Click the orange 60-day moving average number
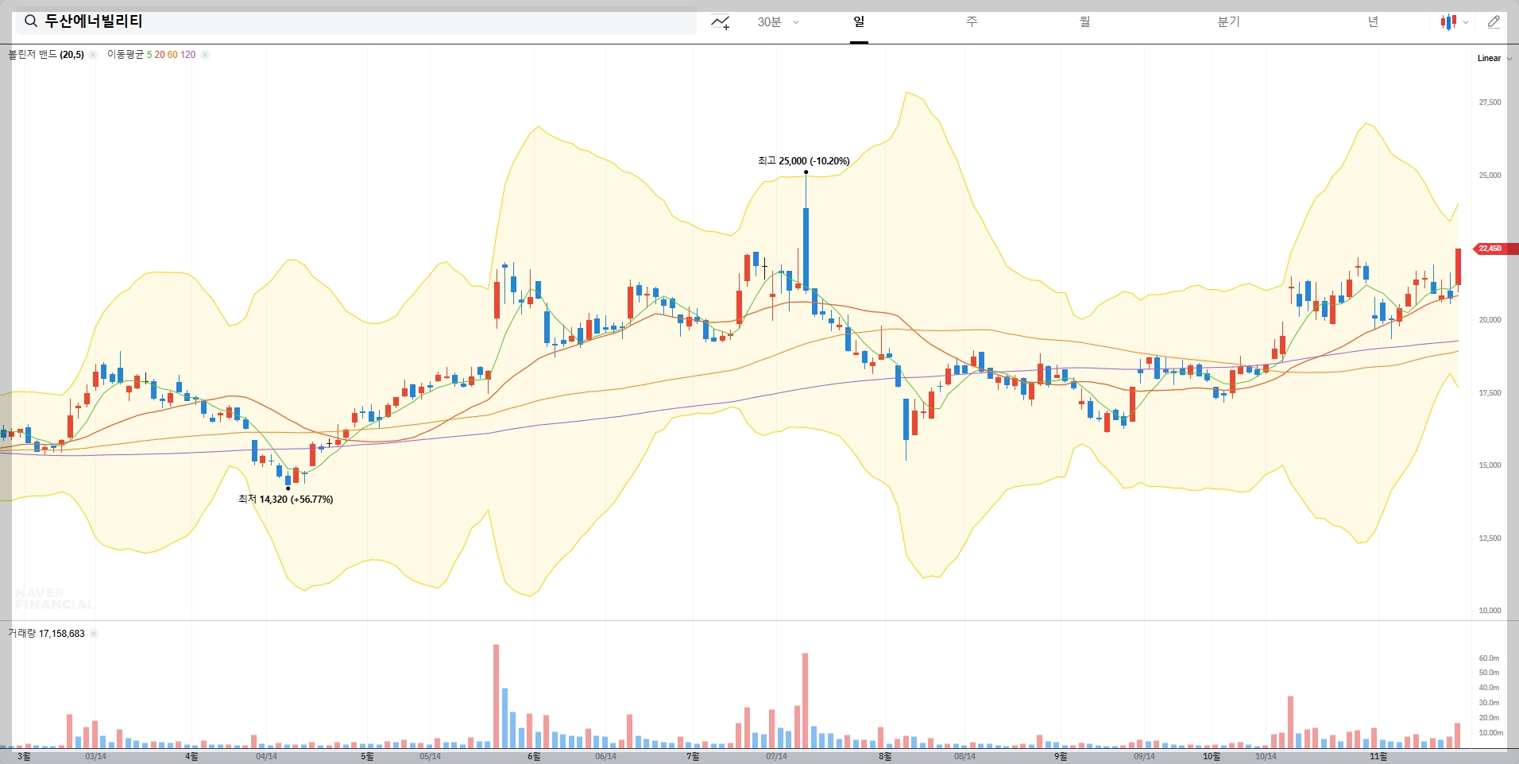This screenshot has width=1519, height=764. 172,55
